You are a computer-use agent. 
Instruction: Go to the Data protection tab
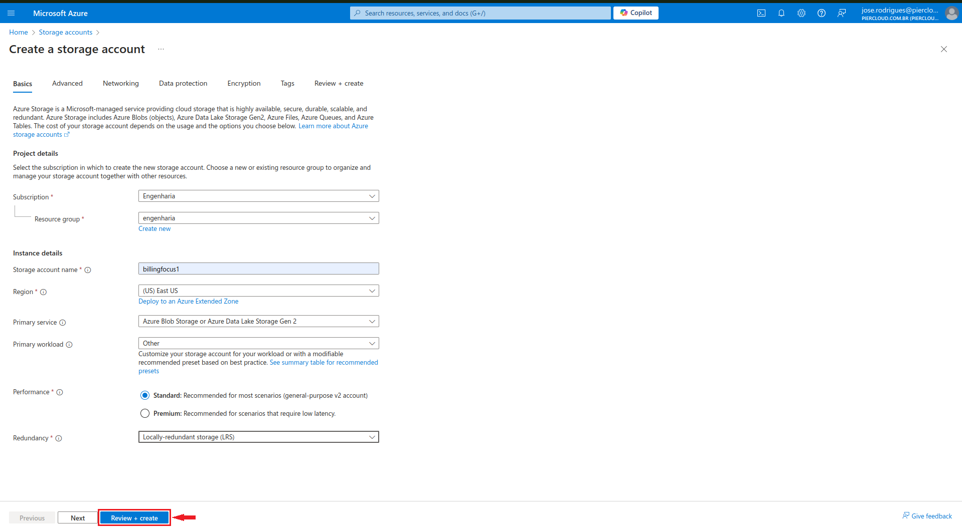[183, 84]
